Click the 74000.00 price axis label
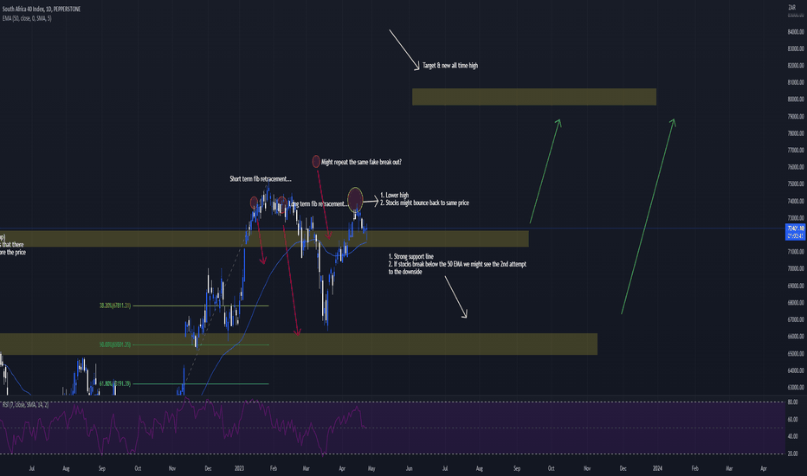807x476 pixels. click(x=796, y=201)
